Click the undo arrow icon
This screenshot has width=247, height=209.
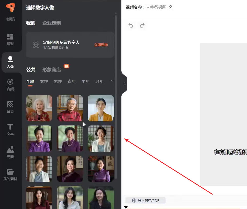click(x=131, y=26)
